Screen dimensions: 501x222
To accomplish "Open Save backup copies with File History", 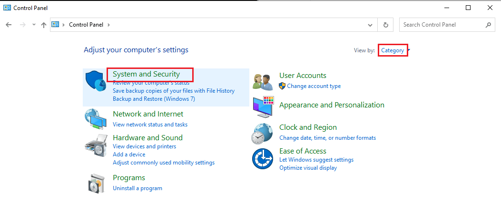I will coord(174,91).
